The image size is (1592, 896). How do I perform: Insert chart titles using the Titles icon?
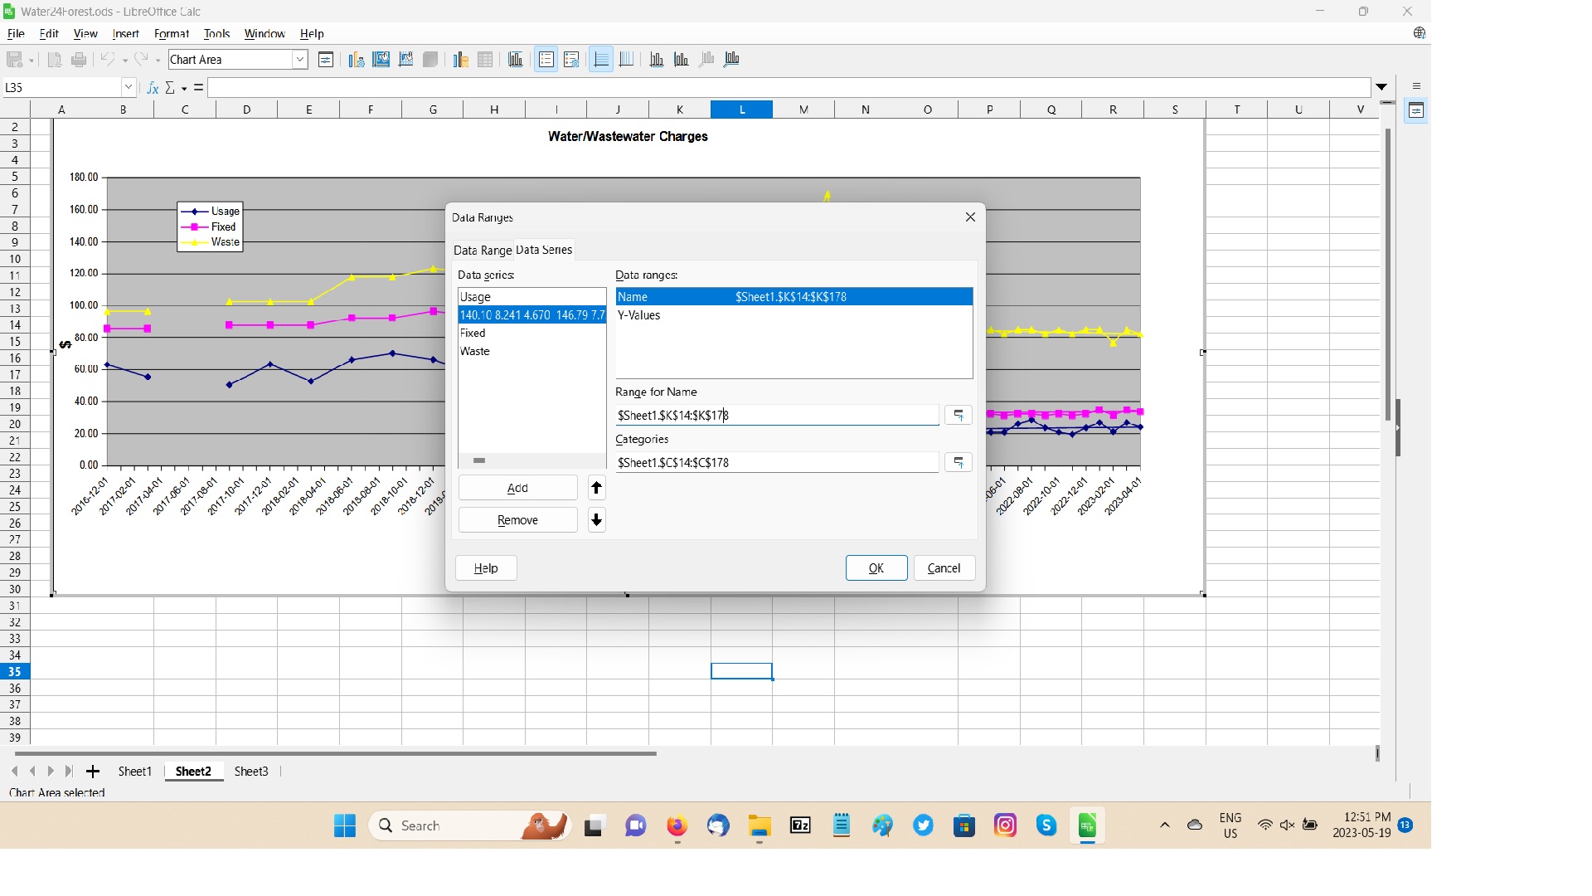coord(516,59)
